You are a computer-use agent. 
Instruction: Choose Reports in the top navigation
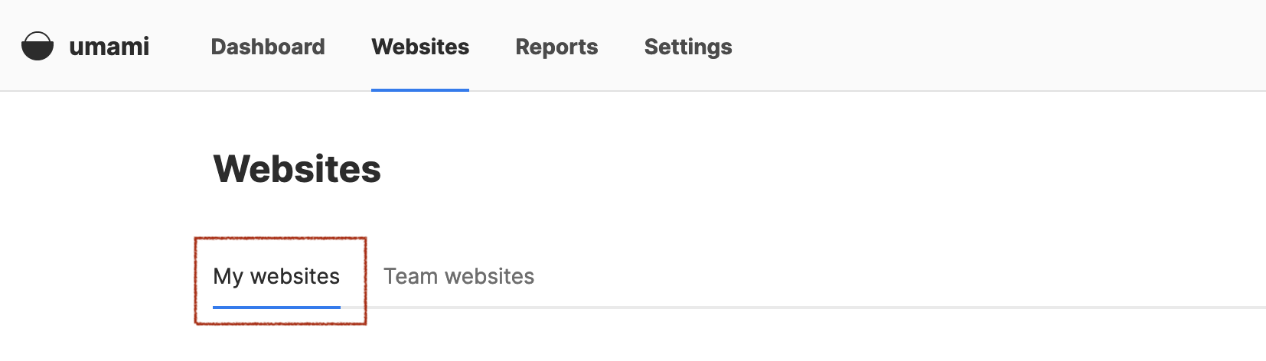tap(556, 47)
